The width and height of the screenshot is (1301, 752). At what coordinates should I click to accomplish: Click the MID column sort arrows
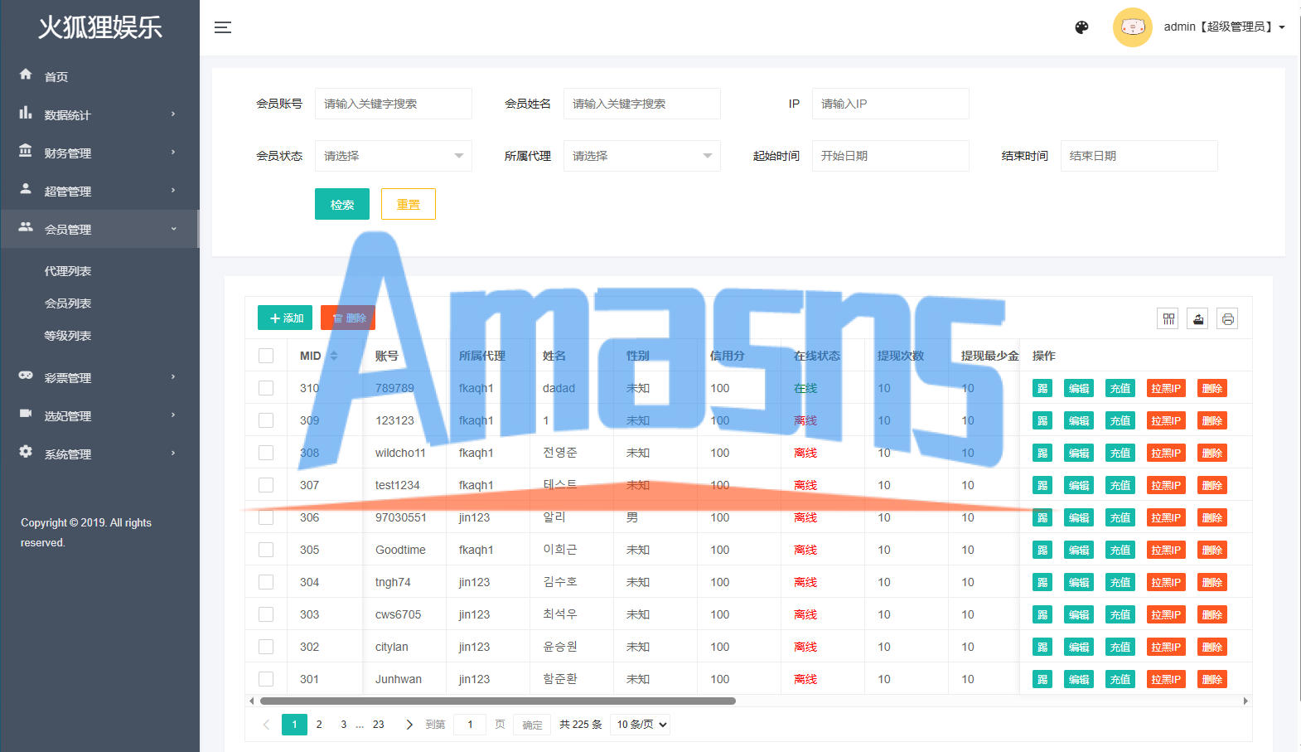click(334, 356)
